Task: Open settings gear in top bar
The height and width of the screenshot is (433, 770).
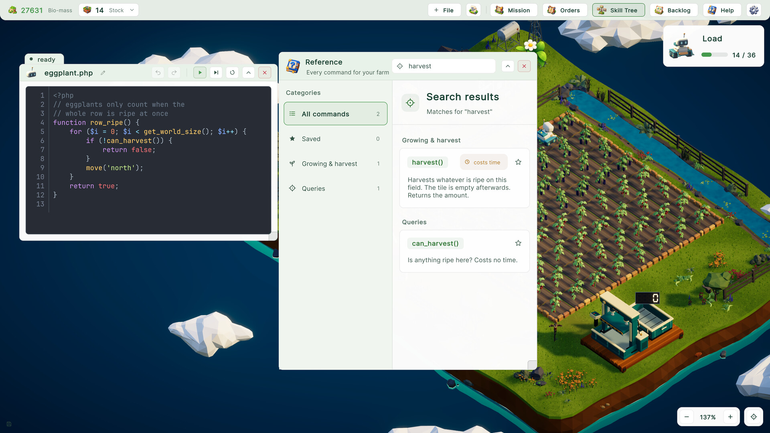Action: 754,10
